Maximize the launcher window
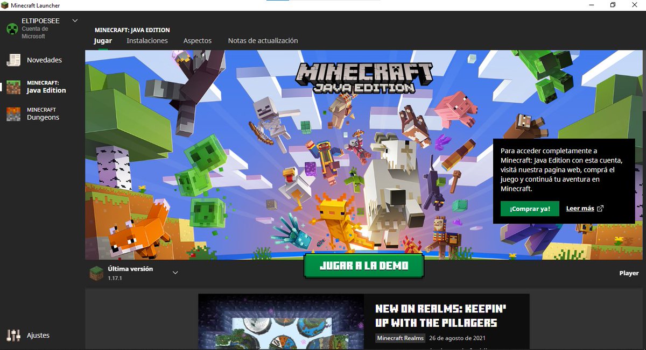Image resolution: width=646 pixels, height=350 pixels. tap(613, 5)
